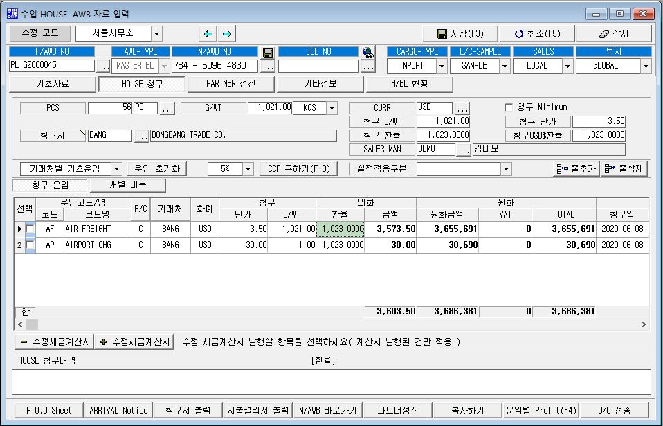
Task: Click the grid horizontal scrollbar thumb
Action: [x=32, y=324]
